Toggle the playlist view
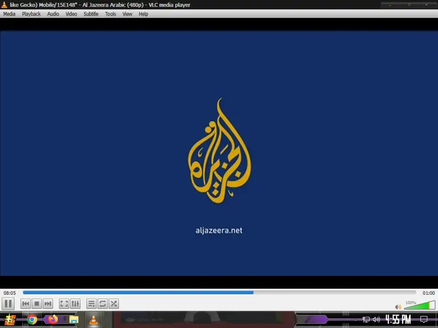The height and width of the screenshot is (328, 438). click(92, 304)
